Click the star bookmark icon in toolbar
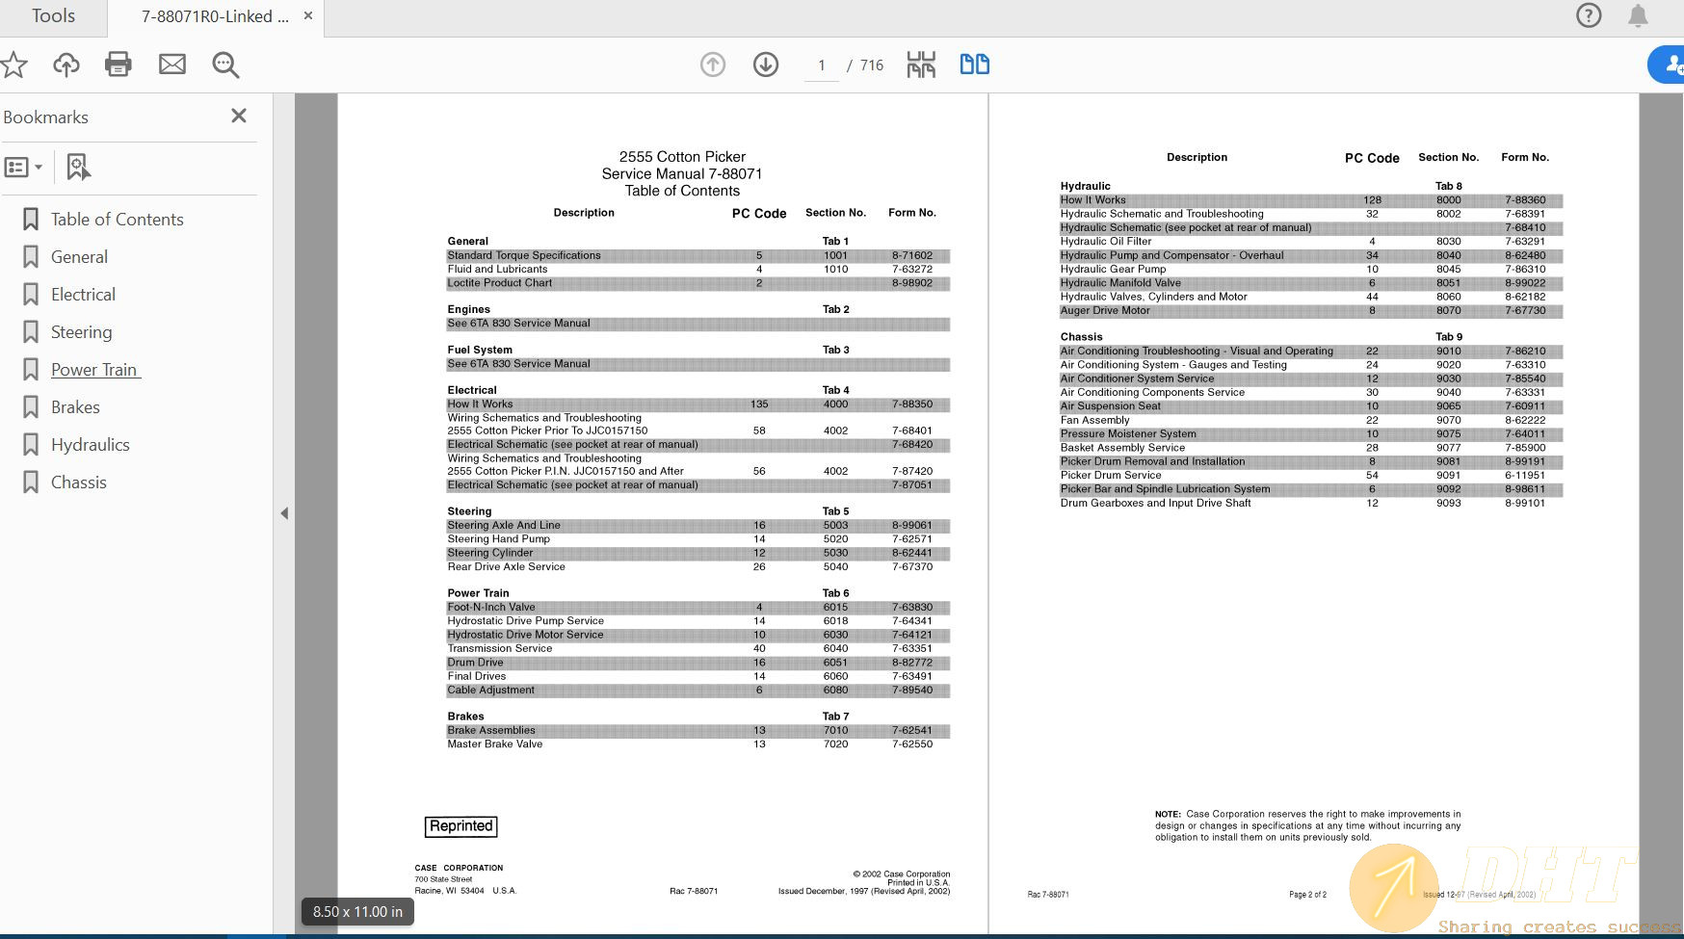 pyautogui.click(x=13, y=65)
